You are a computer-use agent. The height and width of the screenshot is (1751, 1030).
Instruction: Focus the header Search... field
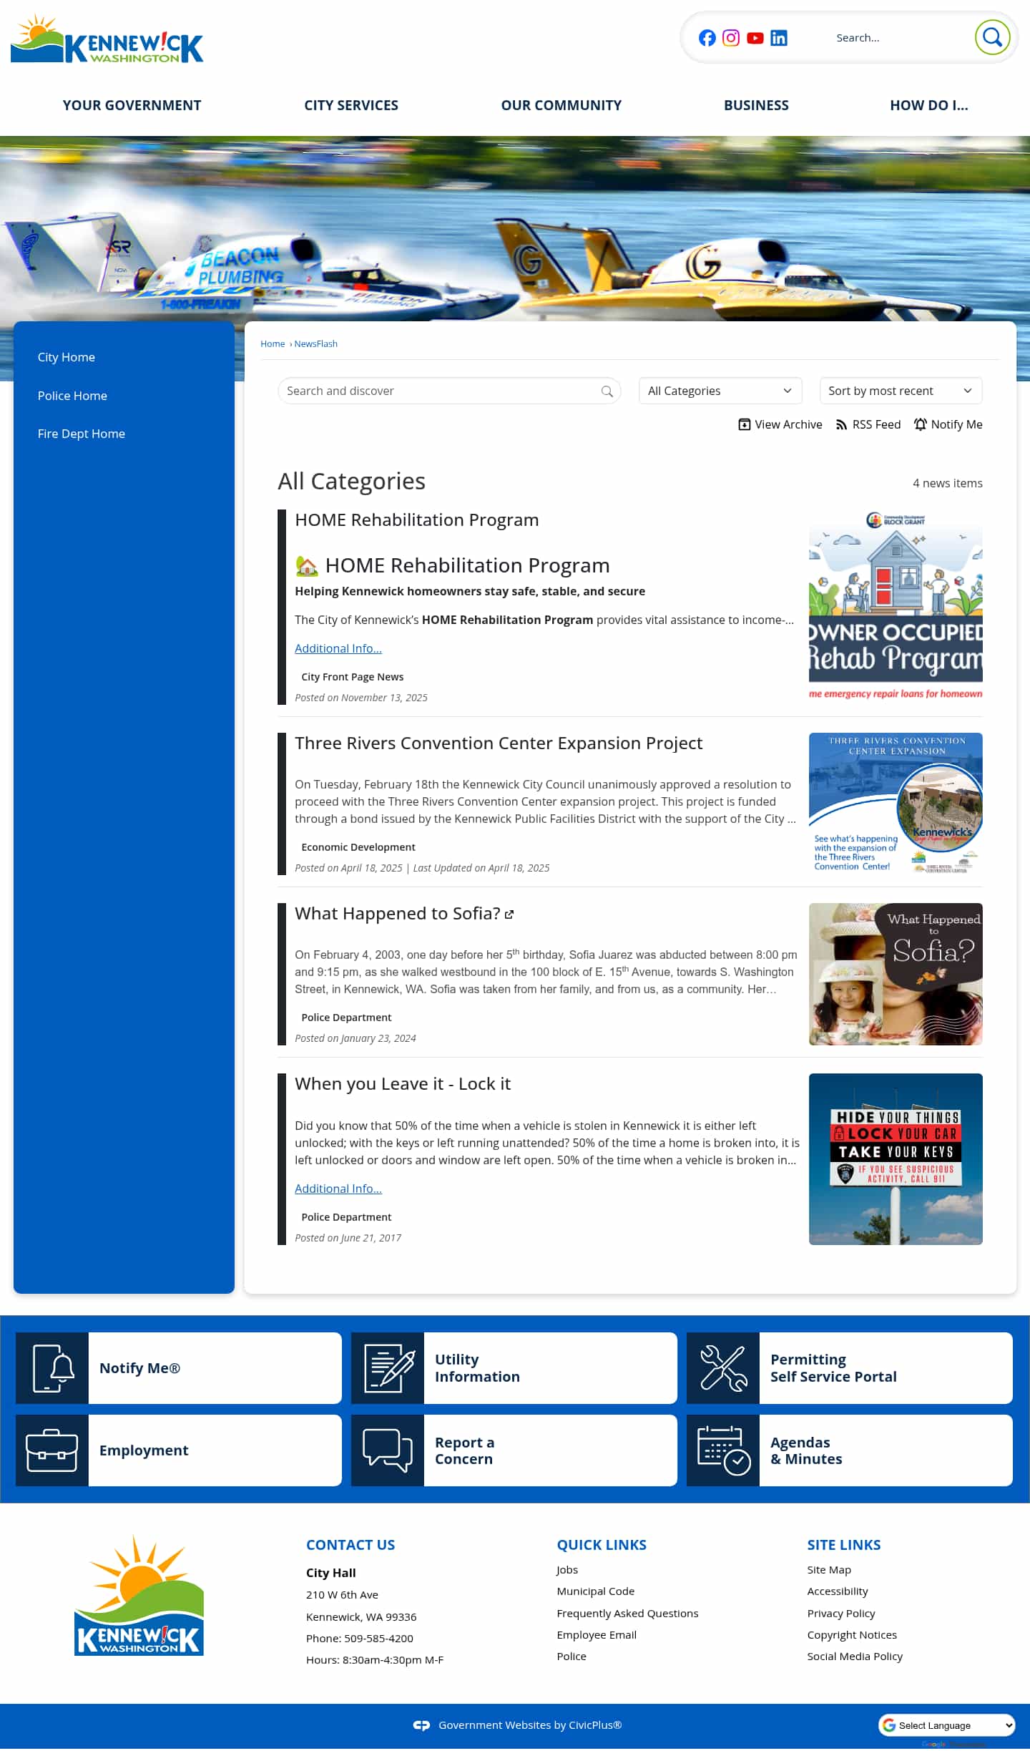[900, 38]
